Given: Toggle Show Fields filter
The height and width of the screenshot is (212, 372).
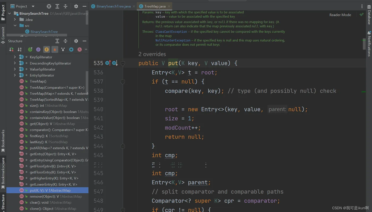Looking at the screenshot, I should pos(47,49).
